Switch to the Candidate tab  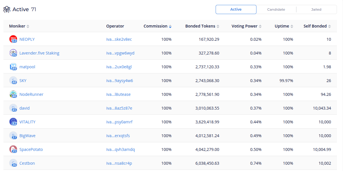(x=276, y=9)
